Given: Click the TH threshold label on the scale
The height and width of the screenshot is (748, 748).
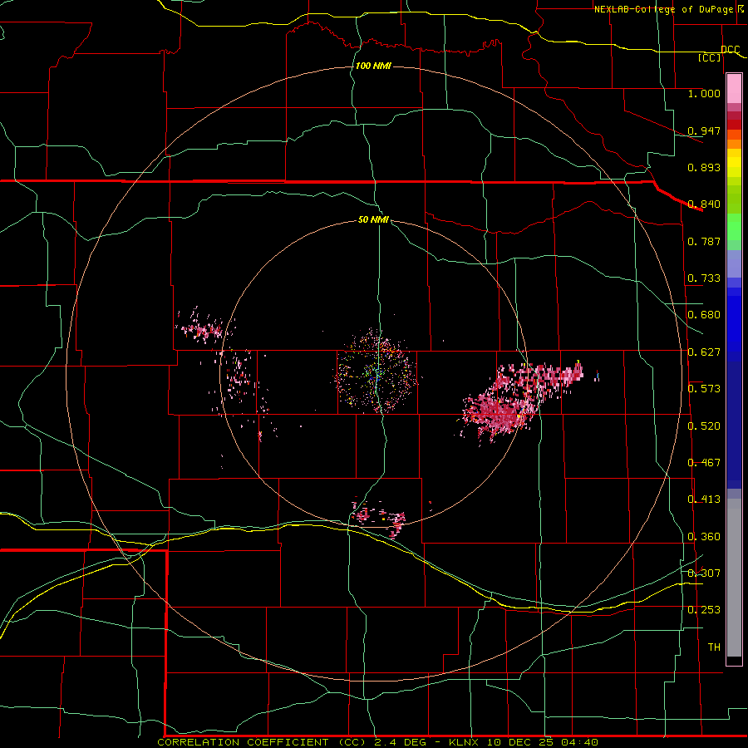Looking at the screenshot, I should coord(714,647).
